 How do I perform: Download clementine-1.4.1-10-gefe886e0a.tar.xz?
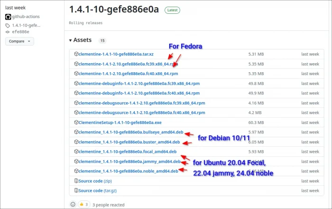116,54
